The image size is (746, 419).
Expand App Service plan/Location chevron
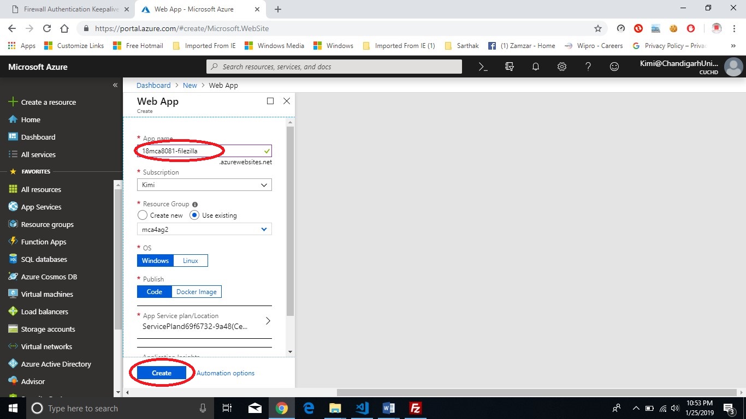coord(268,321)
